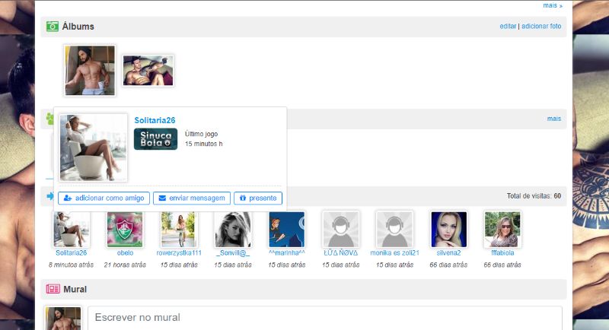Screen dimensions: 609x330
Task: Open the silveria2 visitor username link
Action: pyautogui.click(x=448, y=253)
